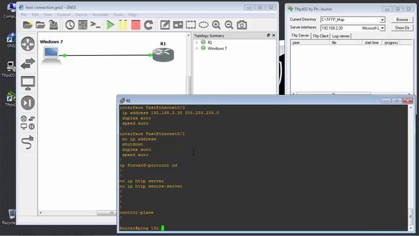The image size is (419, 236).
Task: Open the Help menu in GNS3
Action: 132,14
